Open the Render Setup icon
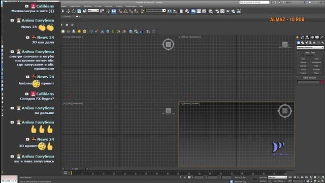Viewport: 325px width, 183px height. tap(217, 11)
